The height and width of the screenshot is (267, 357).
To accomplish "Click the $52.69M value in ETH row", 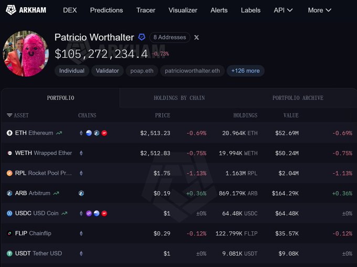I will tap(287, 133).
